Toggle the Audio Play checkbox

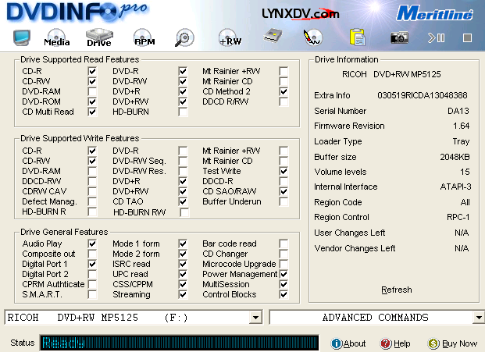(x=92, y=244)
